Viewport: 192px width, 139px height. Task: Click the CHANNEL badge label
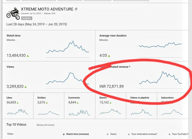tap(27, 18)
